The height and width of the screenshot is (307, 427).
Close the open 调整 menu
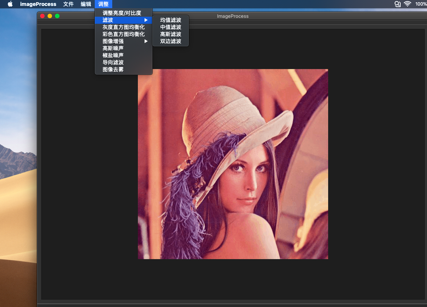pyautogui.click(x=103, y=4)
